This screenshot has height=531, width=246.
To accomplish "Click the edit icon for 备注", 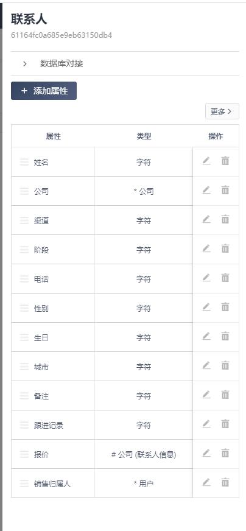I will coord(206,395).
